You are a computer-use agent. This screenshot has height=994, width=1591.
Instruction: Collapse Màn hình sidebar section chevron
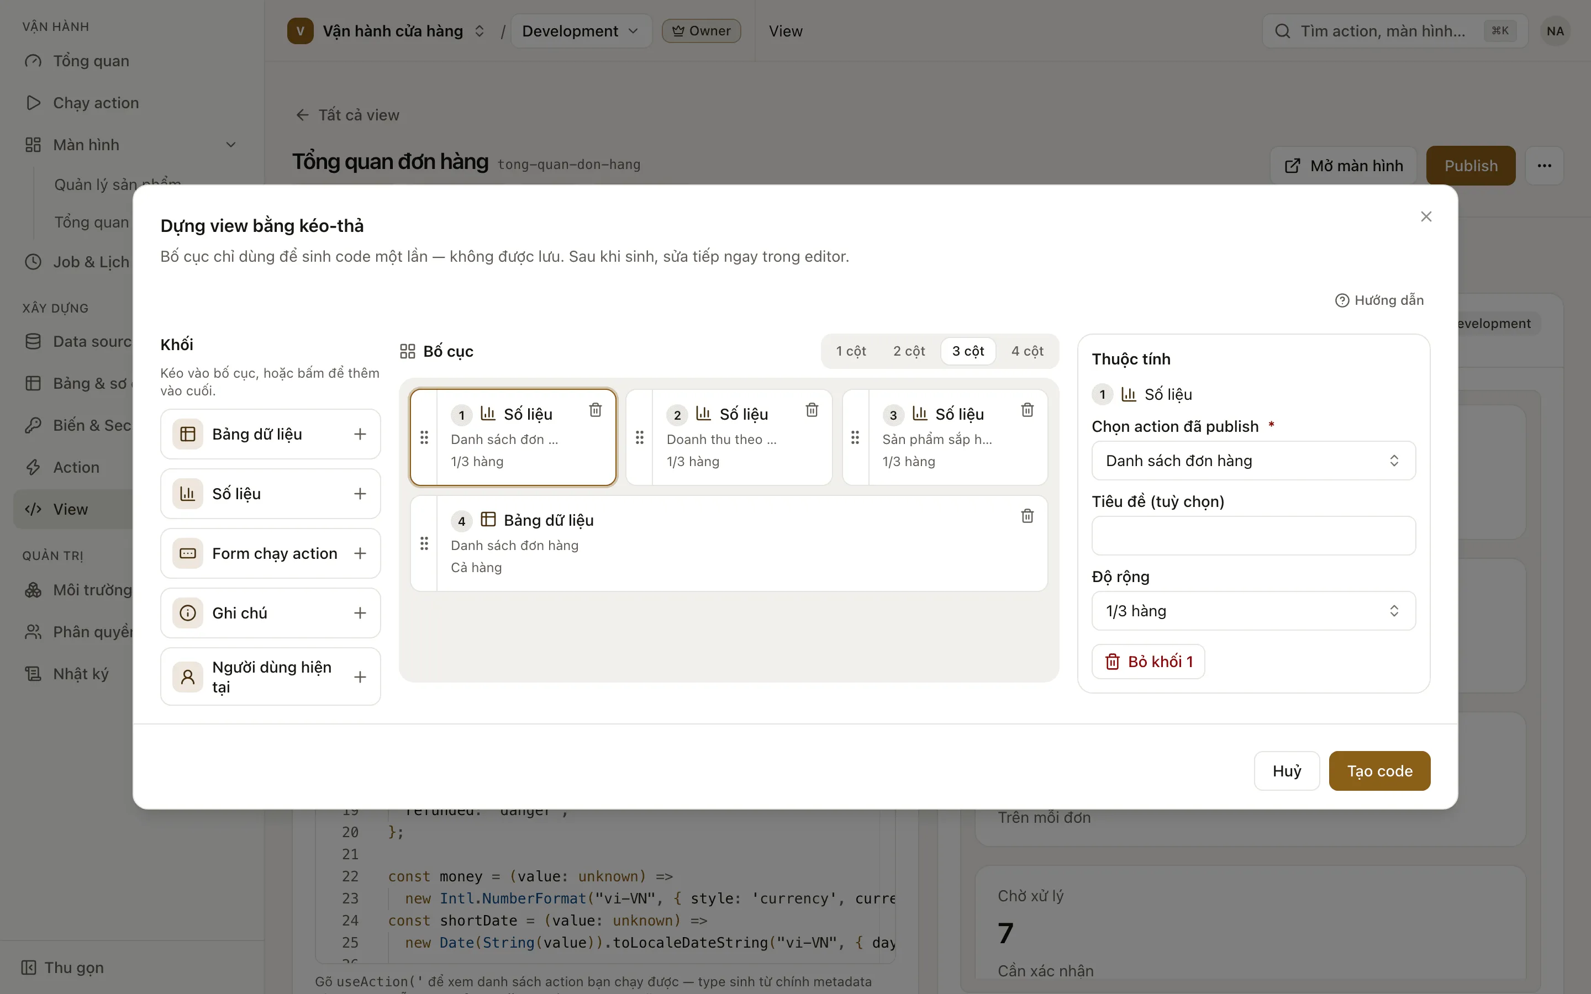pos(231,145)
